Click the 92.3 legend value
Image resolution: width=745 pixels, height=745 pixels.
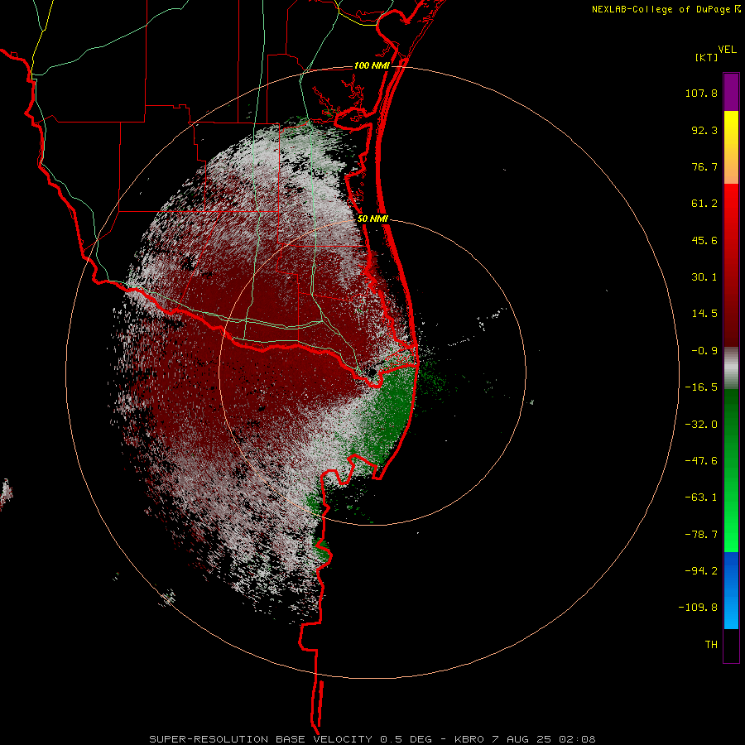[x=704, y=130]
